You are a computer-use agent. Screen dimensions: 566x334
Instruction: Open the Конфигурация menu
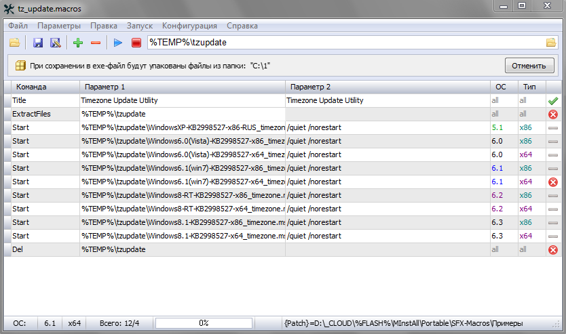coord(189,26)
